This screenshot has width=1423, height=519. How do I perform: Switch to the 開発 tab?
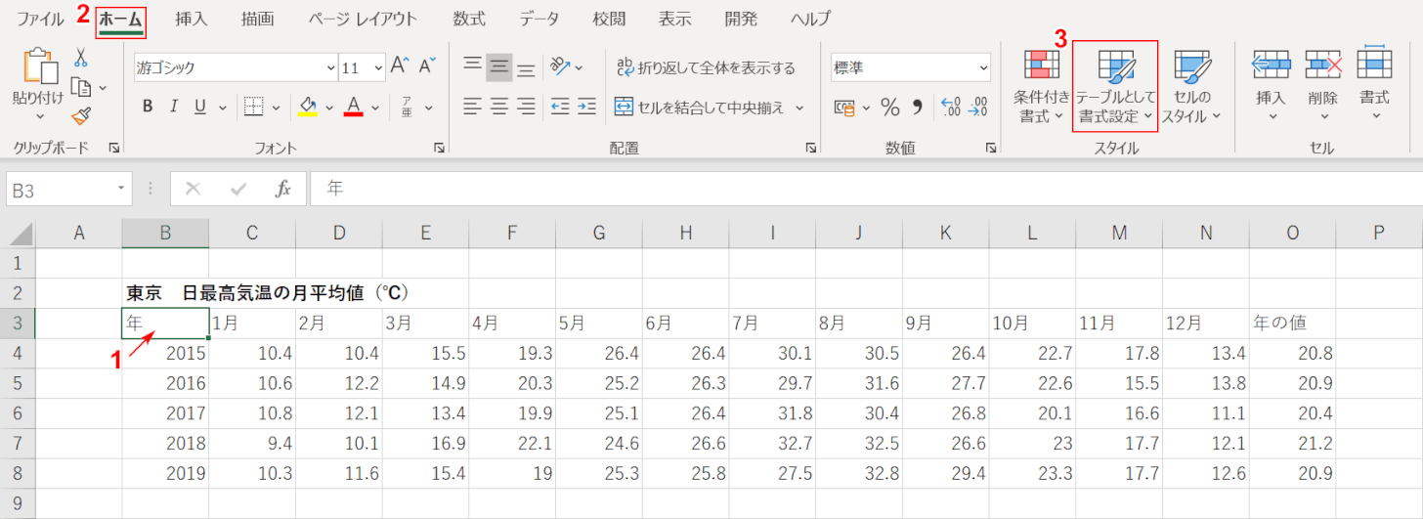pos(742,19)
